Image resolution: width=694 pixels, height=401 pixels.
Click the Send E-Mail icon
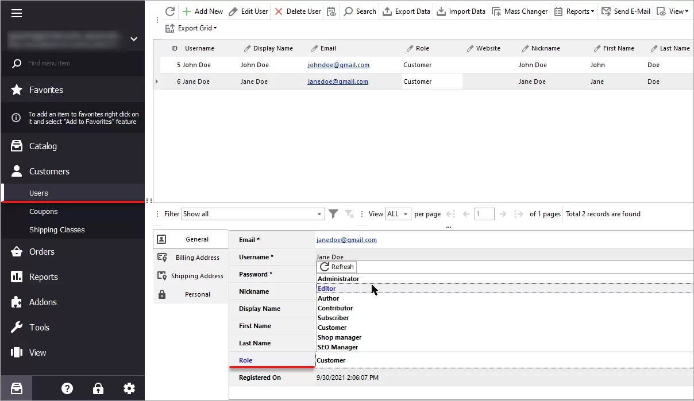(626, 11)
